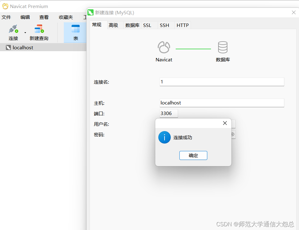The height and width of the screenshot is (230, 299).
Task: Switch to the 数据库 tab
Action: tap(132, 25)
